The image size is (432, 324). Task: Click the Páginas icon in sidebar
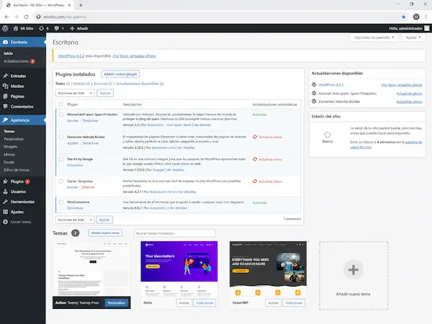[5, 96]
